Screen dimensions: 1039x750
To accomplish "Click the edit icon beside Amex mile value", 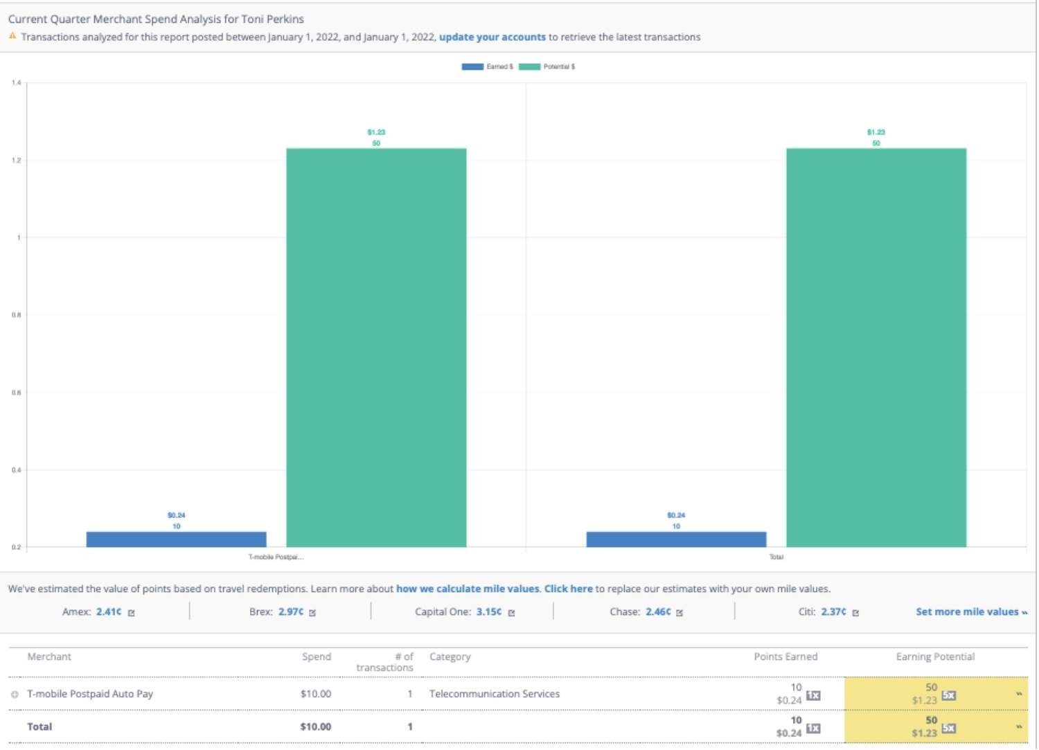I will point(132,611).
